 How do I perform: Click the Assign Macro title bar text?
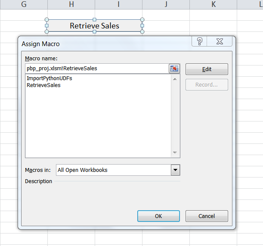click(x=40, y=44)
